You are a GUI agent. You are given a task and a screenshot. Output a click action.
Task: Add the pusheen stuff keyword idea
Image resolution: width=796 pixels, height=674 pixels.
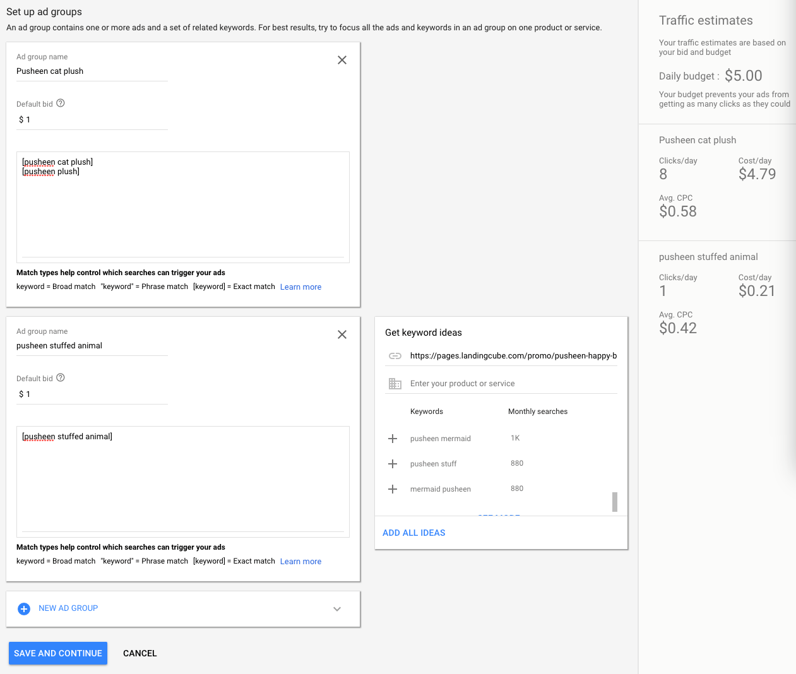pos(393,464)
